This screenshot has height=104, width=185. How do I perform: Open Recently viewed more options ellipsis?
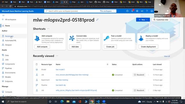point(57,56)
